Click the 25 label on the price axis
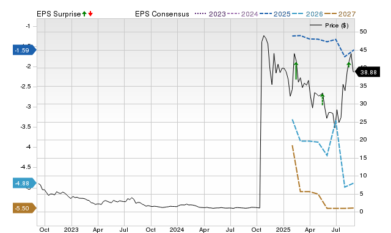391x233 pixels. (x=363, y=122)
